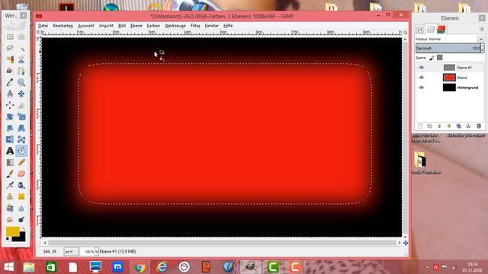Choose the Fuzzy Select wand tool

coord(21,48)
